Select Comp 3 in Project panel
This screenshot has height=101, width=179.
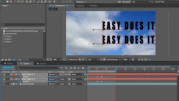[9, 42]
